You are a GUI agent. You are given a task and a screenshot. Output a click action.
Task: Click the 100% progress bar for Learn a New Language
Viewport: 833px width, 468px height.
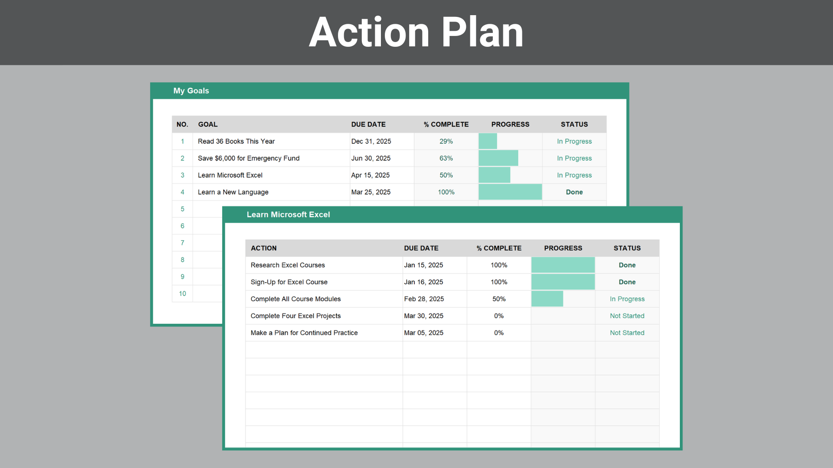tap(510, 192)
